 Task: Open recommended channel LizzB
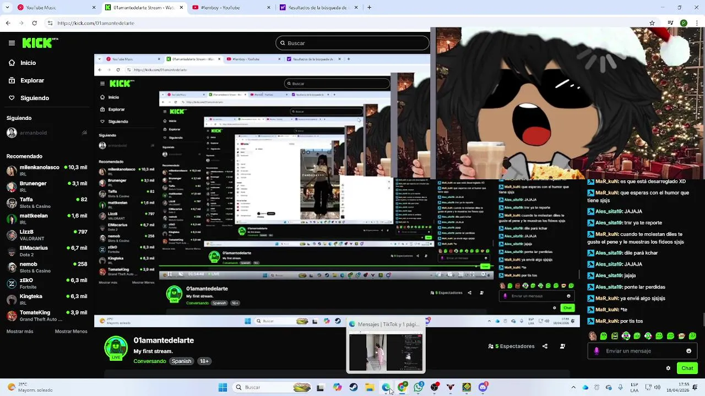pyautogui.click(x=46, y=234)
